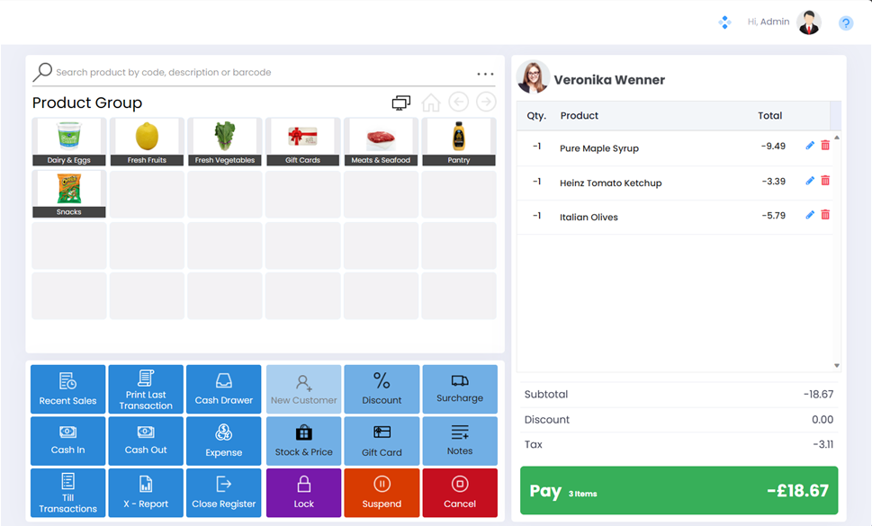This screenshot has width=872, height=526.
Task: Click the product search field
Action: point(261,73)
